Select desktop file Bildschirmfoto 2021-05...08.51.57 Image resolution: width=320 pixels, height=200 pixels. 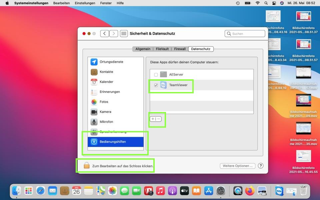pos(303,50)
